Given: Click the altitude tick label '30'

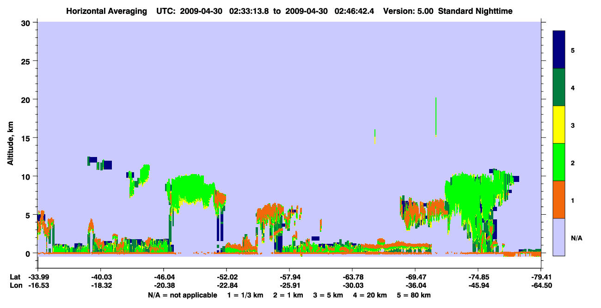Looking at the screenshot, I should click(27, 23).
